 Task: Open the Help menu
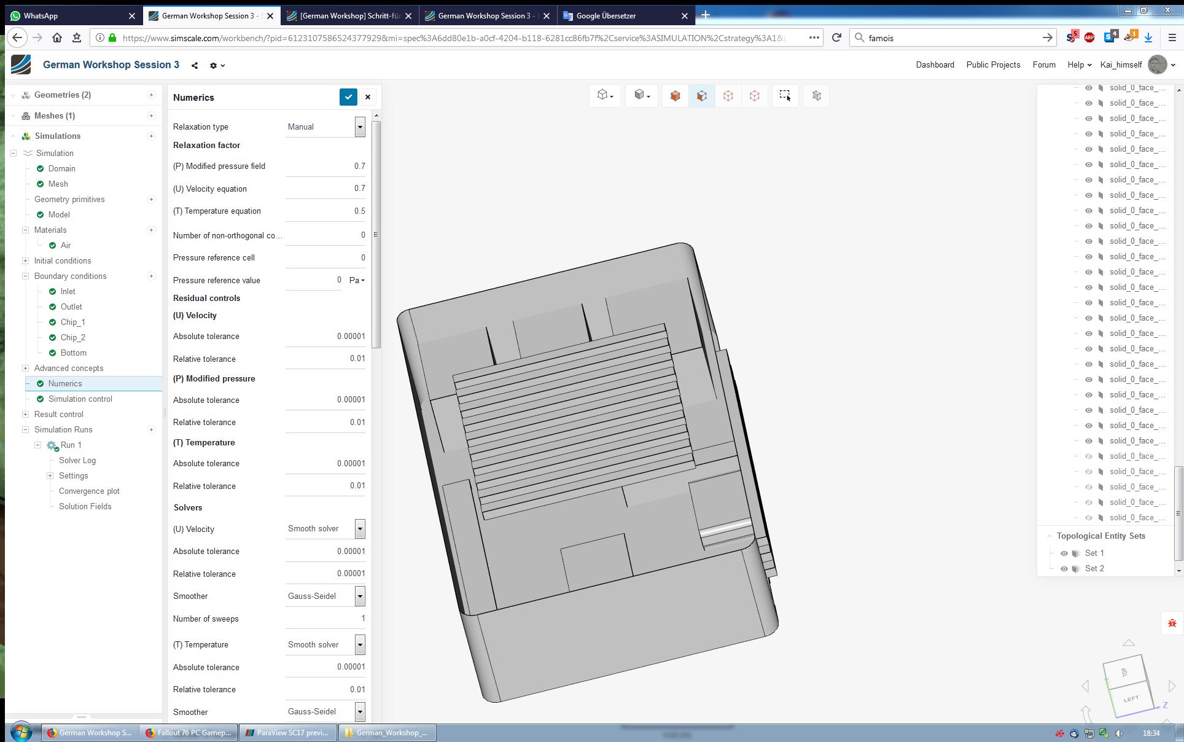tap(1079, 64)
